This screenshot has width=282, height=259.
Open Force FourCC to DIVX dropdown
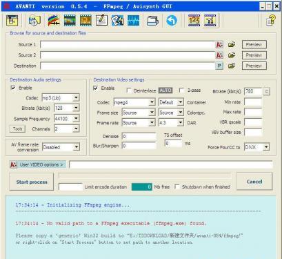266,146
